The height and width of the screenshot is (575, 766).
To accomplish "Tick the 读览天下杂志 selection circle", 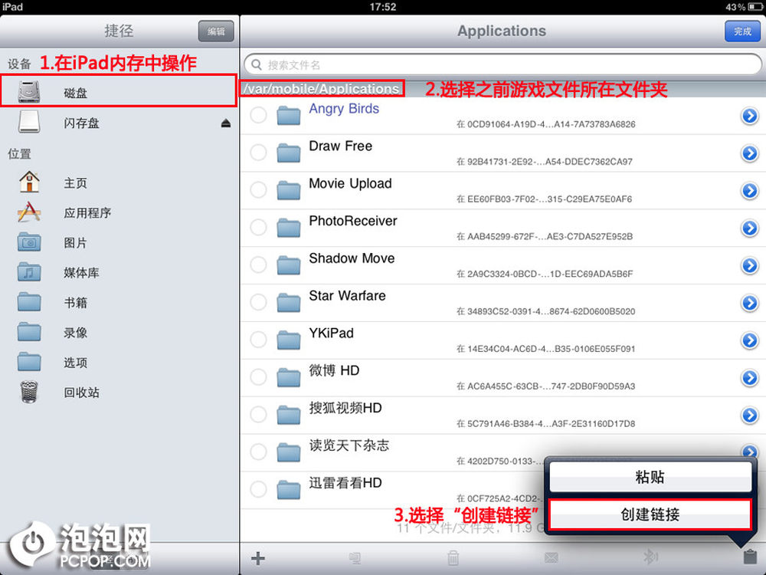I will click(258, 452).
